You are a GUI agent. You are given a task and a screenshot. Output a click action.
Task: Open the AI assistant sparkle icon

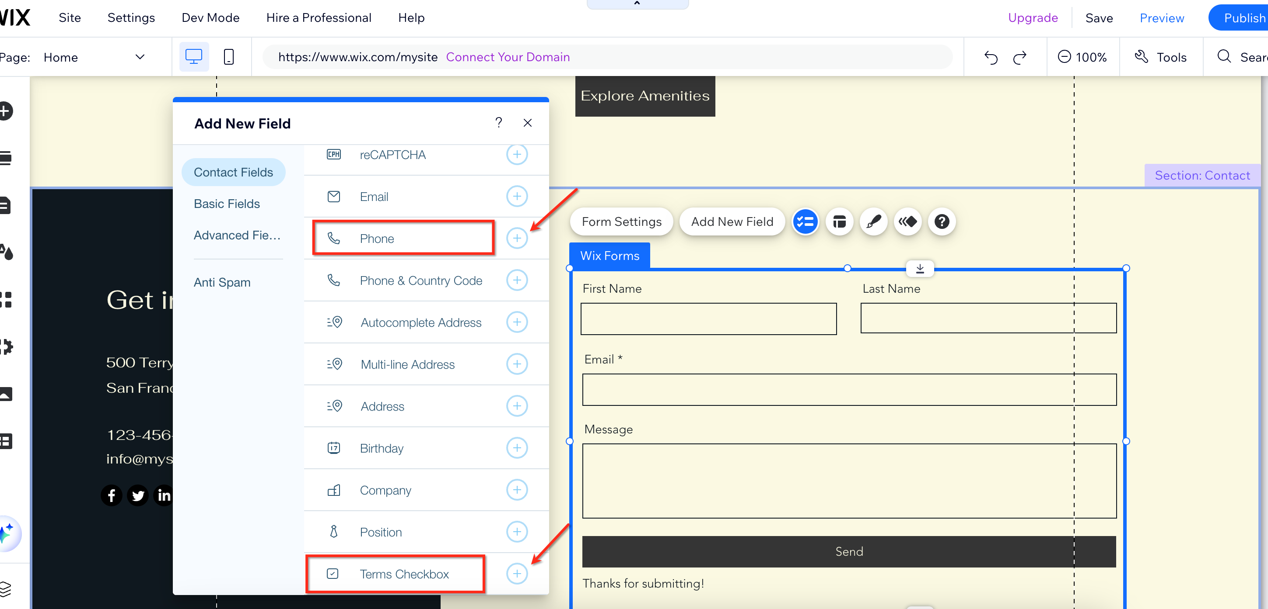(7, 533)
